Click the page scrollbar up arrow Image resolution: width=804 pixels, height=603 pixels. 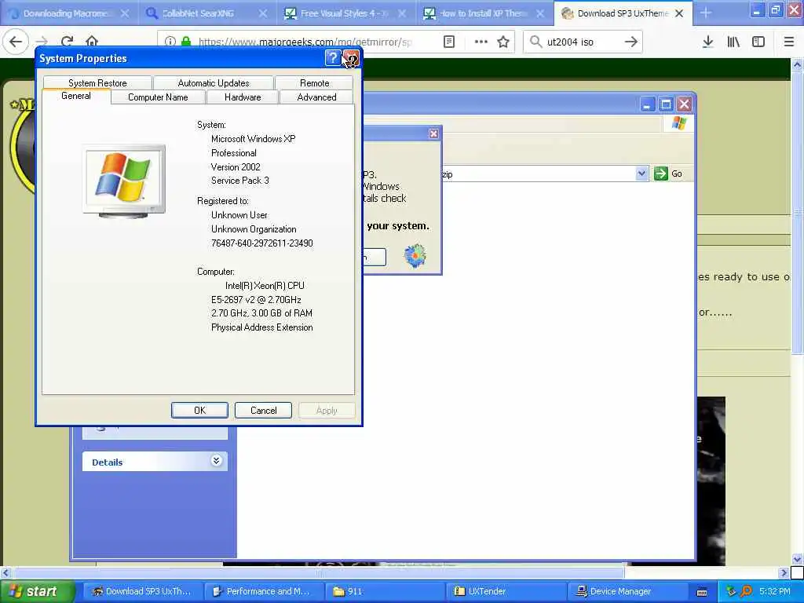[x=798, y=64]
